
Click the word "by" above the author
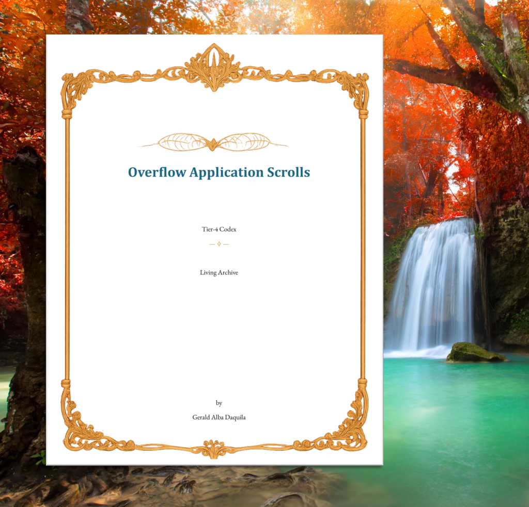[x=219, y=403]
